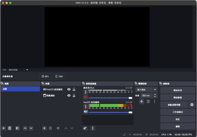Click the recording status dot in status bar
This screenshot has height=137, width=197.
click(146, 134)
